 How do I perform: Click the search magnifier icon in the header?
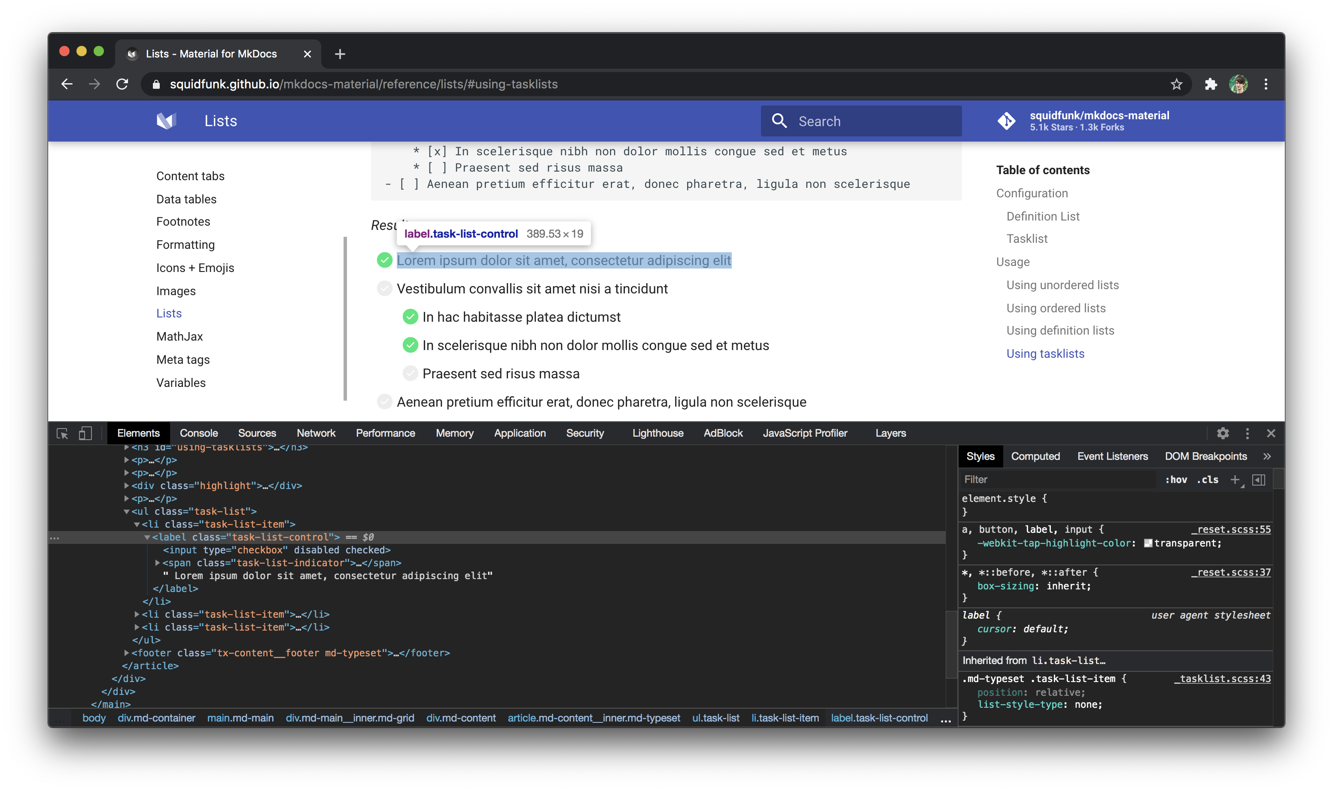(779, 121)
